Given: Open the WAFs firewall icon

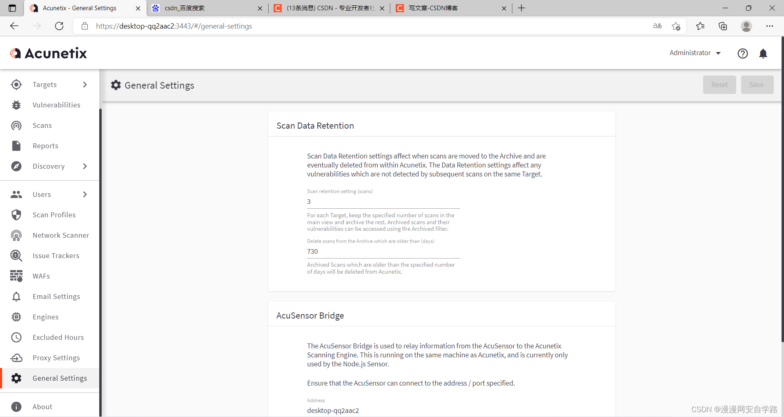Looking at the screenshot, I should coord(16,276).
